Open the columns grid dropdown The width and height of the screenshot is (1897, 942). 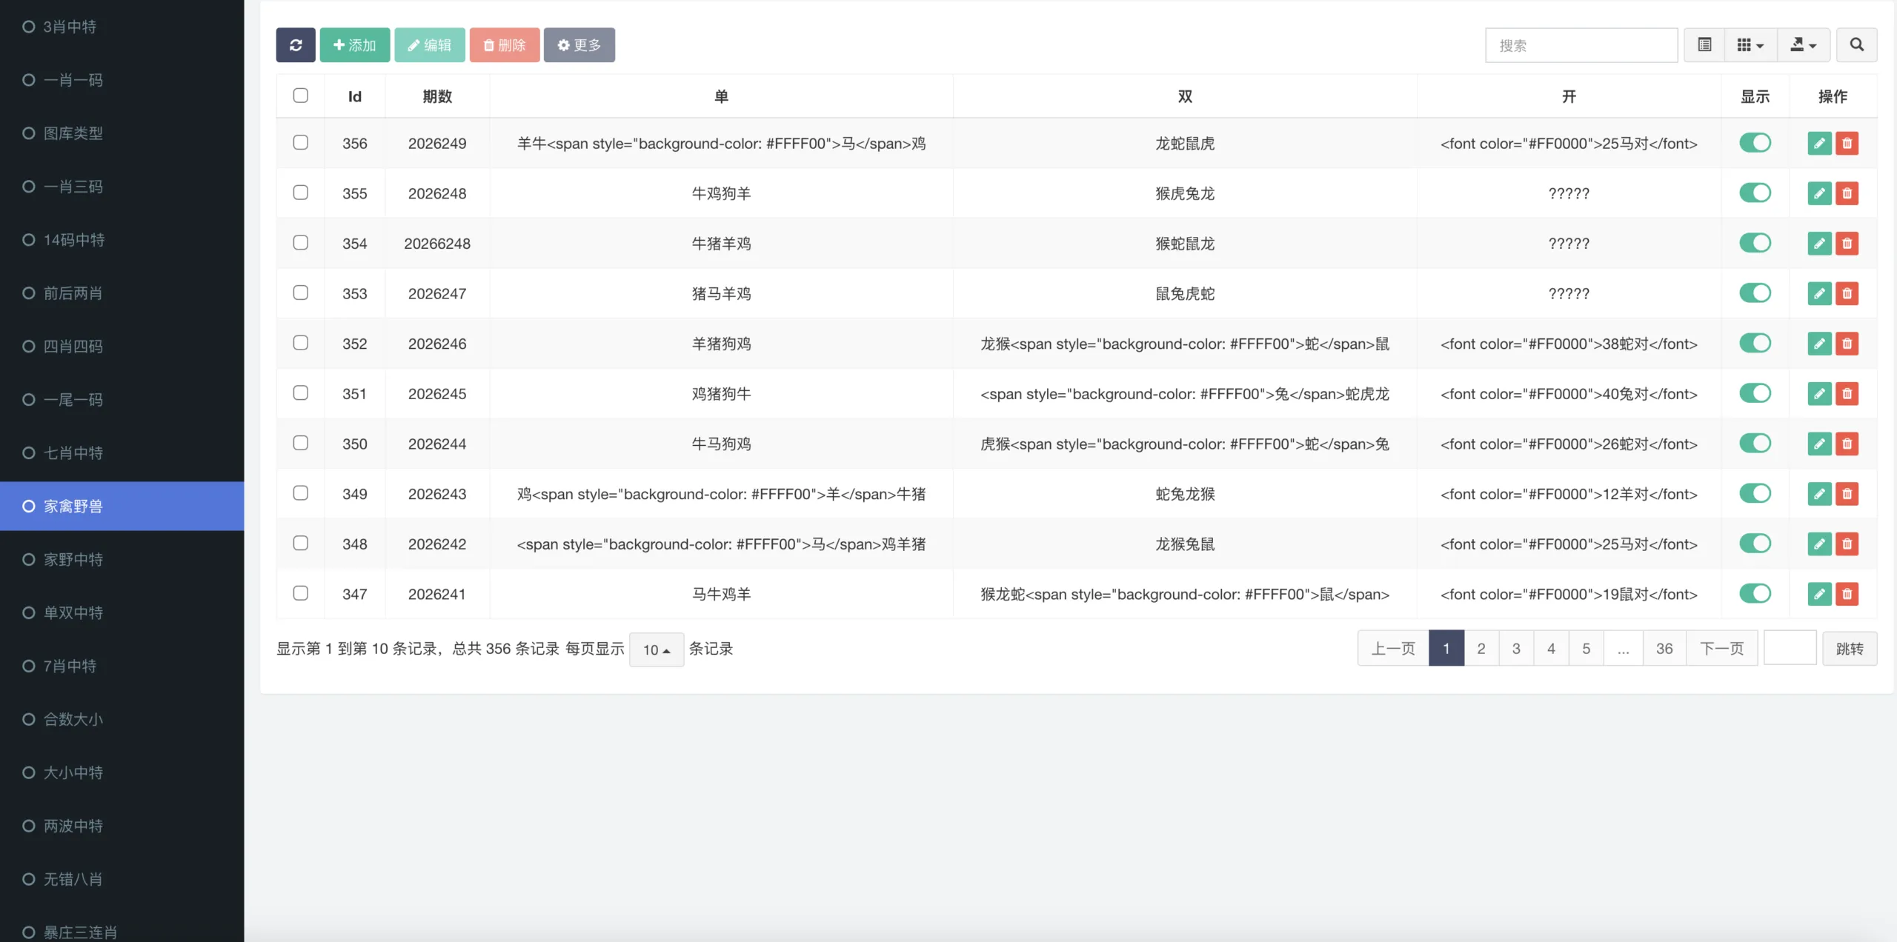[1750, 45]
